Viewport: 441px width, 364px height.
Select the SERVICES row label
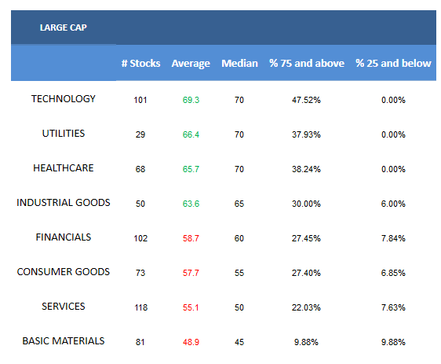click(64, 307)
